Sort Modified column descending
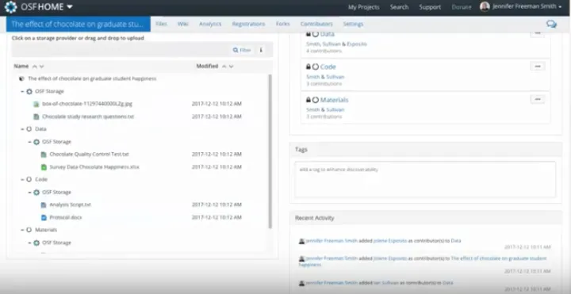This screenshot has width=571, height=294. [x=231, y=67]
